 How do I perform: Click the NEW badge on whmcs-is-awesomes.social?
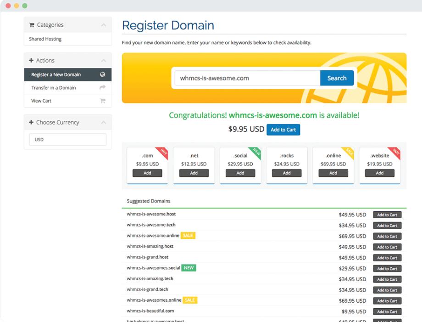pyautogui.click(x=189, y=268)
